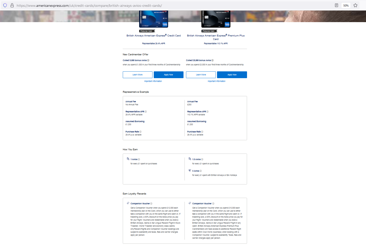Image resolution: width=366 pixels, height=246 pixels.
Task: Click the padlock site security icon
Action: [x=12, y=5]
